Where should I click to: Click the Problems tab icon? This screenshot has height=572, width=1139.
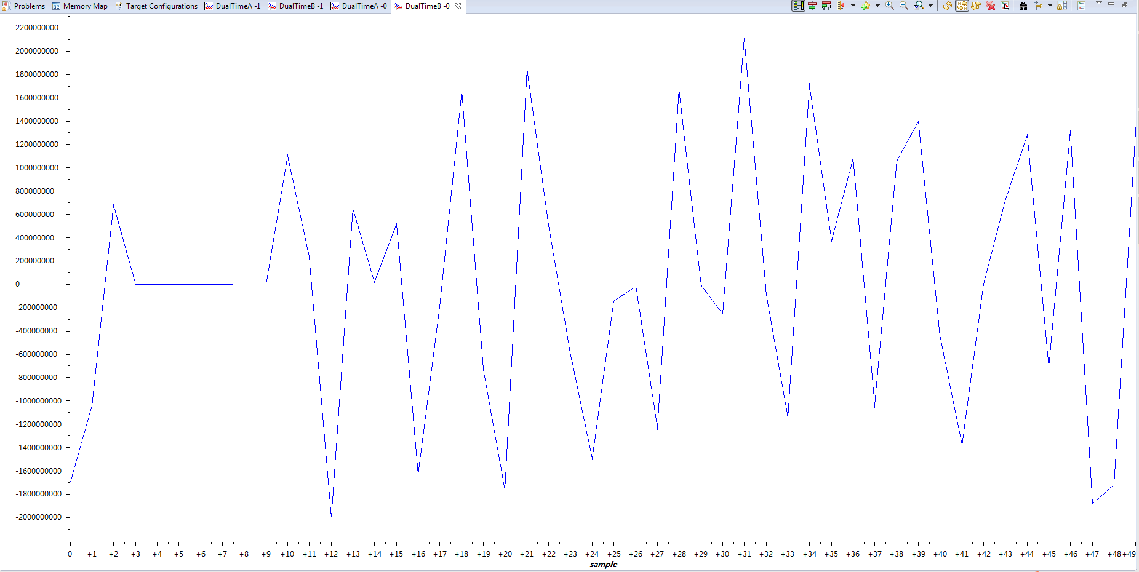pos(7,6)
